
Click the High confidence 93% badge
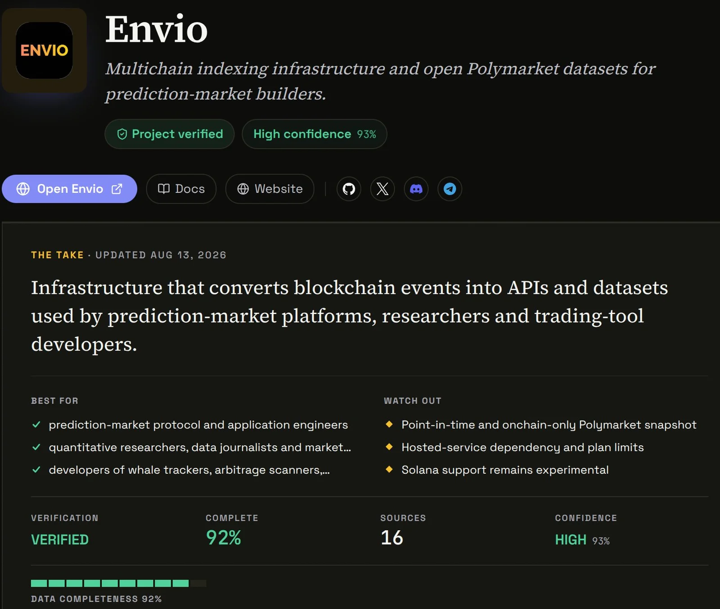click(x=315, y=134)
